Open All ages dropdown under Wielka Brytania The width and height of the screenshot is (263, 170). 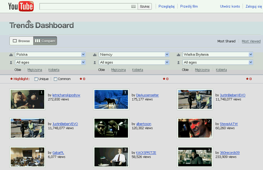point(218,62)
